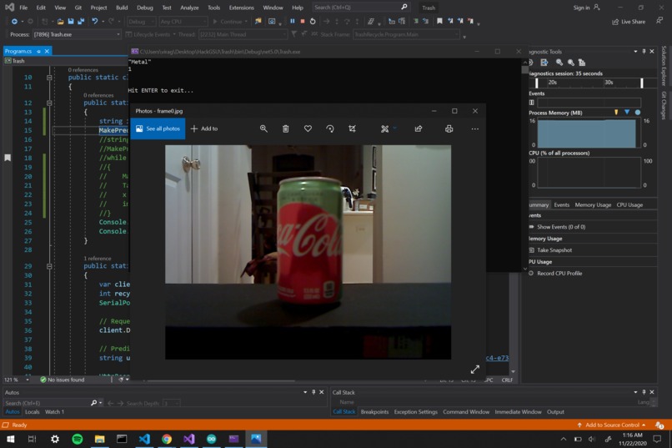Open Diagnostic Tools window options dropdown arrow

pos(635,52)
